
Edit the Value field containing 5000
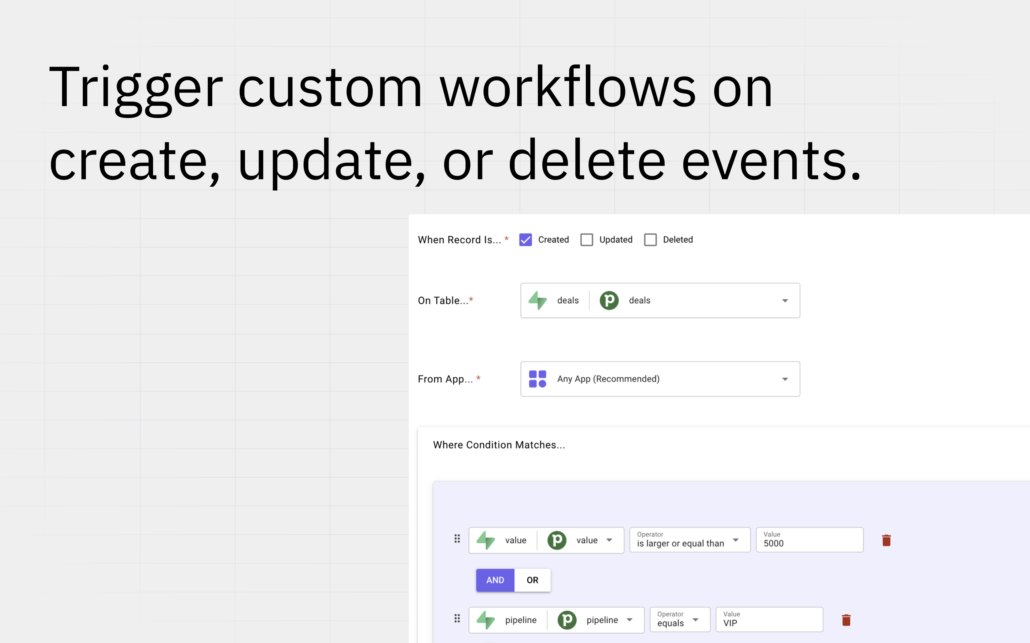point(810,540)
